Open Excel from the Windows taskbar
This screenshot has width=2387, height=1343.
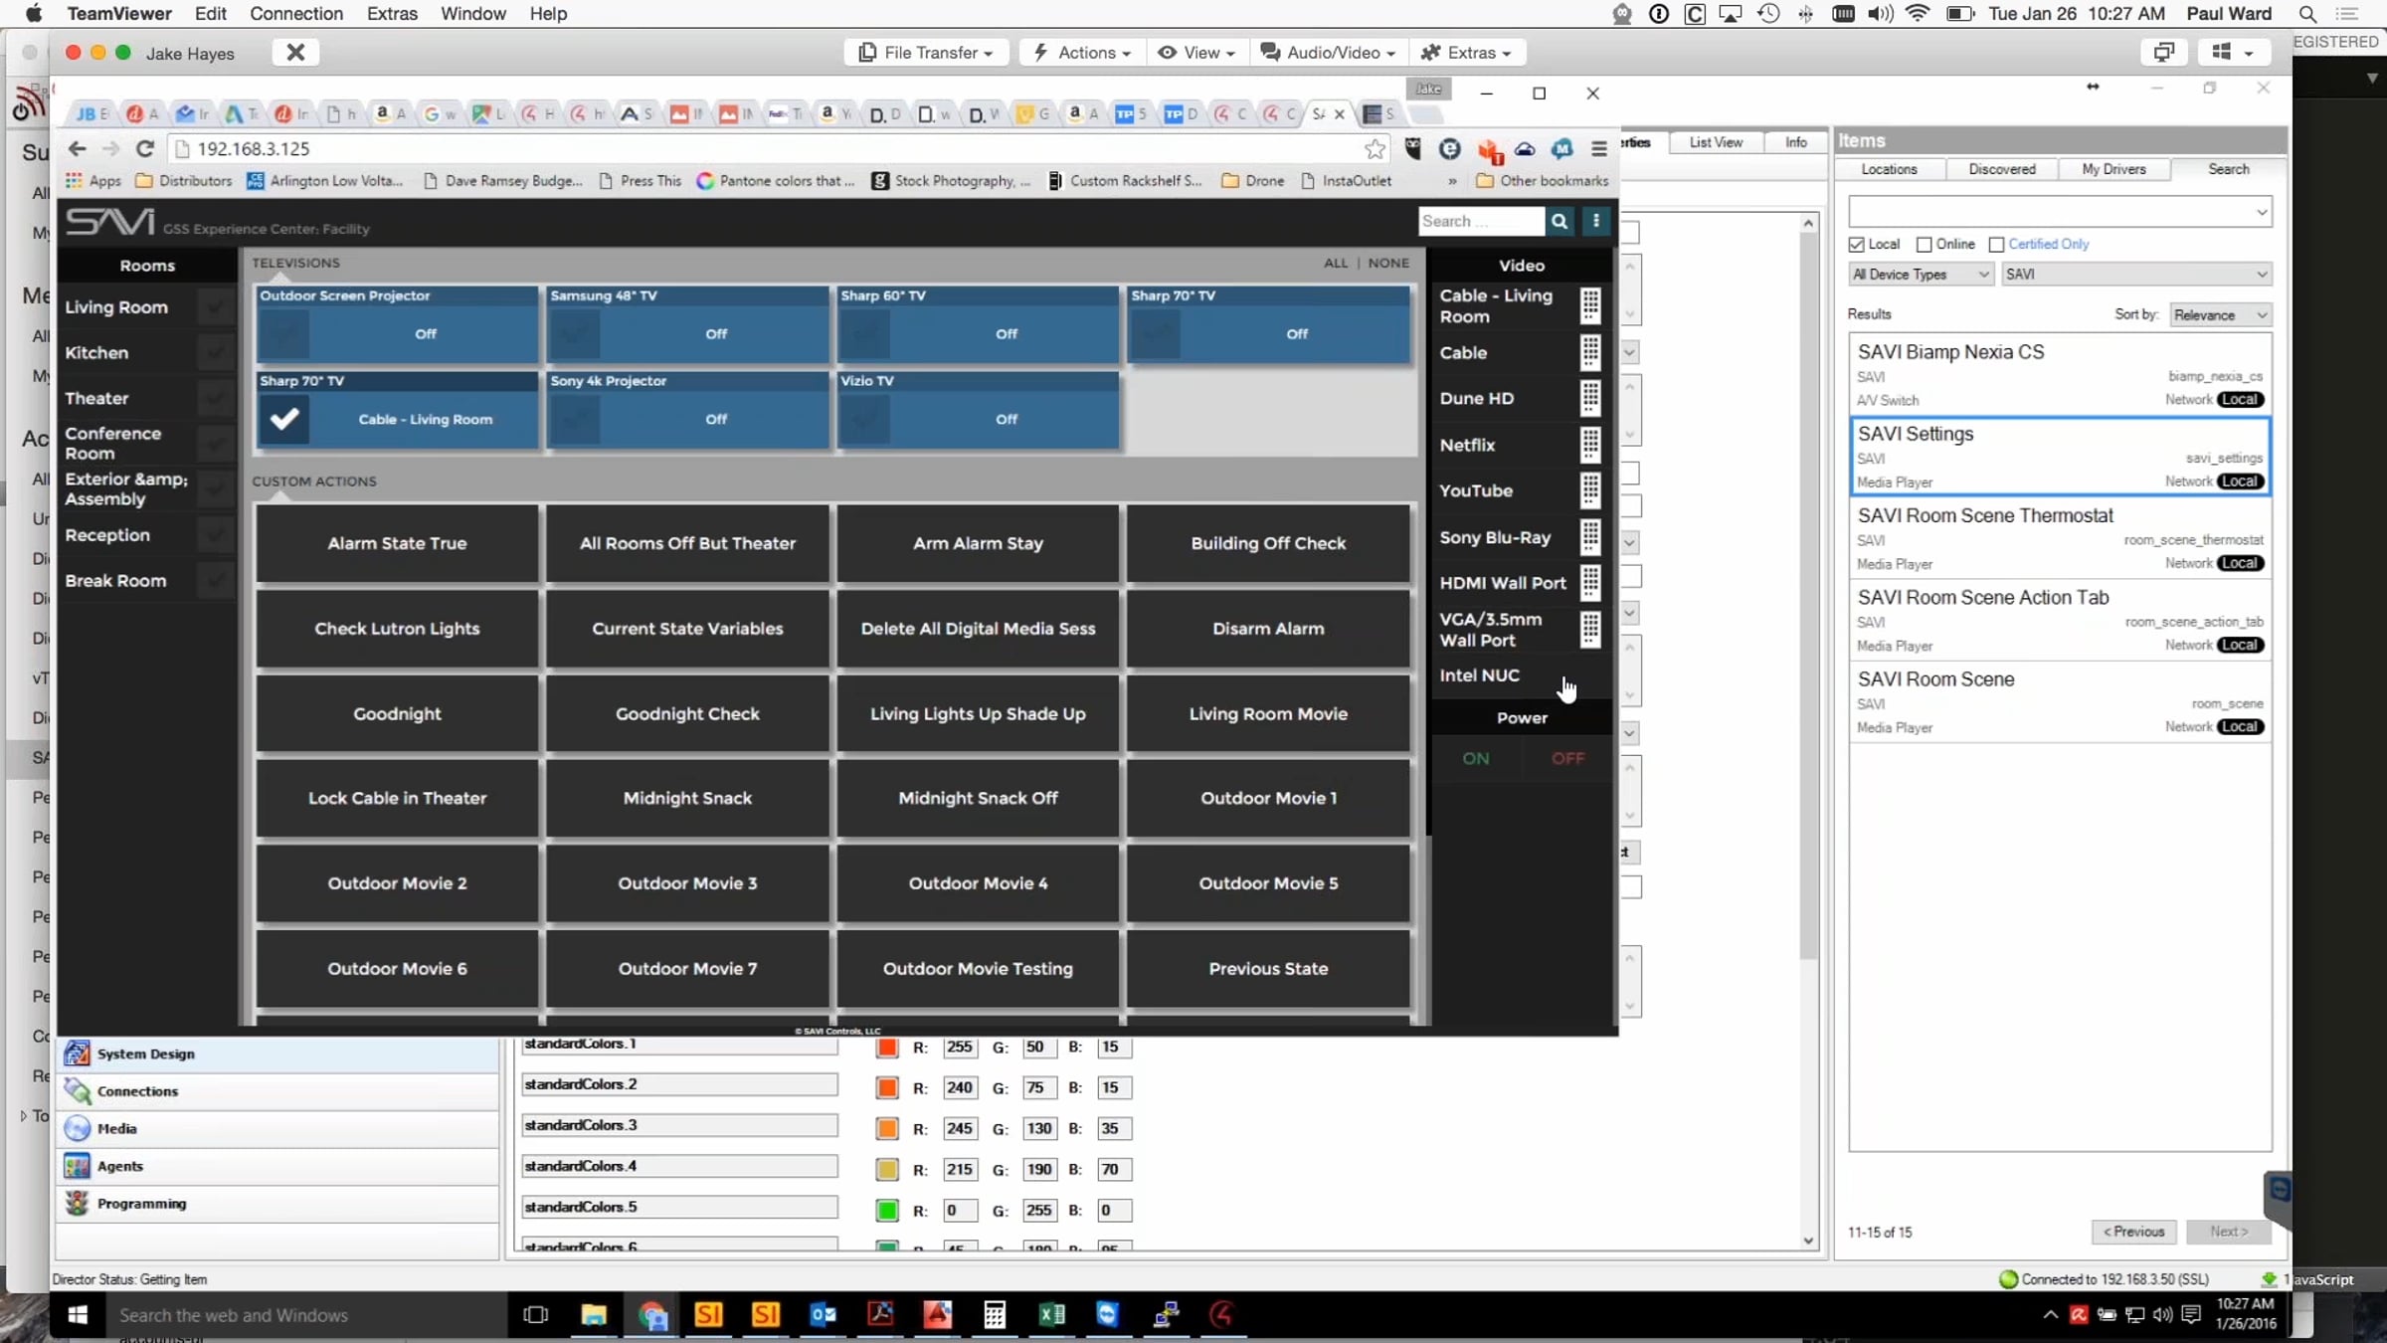point(1051,1315)
